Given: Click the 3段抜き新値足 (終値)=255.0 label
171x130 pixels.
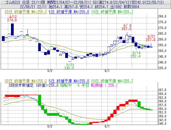Looking at the screenshot, I should 33,85.
